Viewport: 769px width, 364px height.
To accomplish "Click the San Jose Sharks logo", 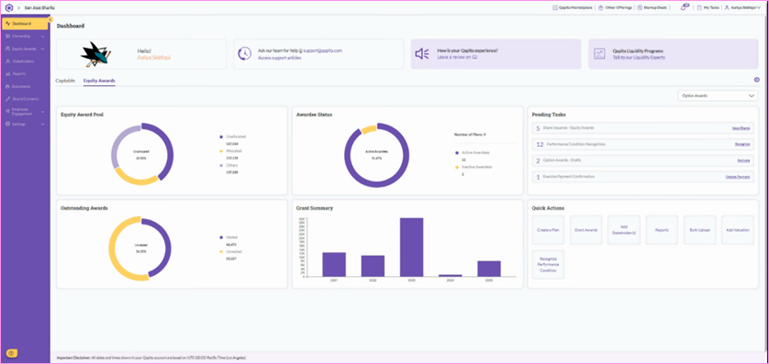I will 96,54.
